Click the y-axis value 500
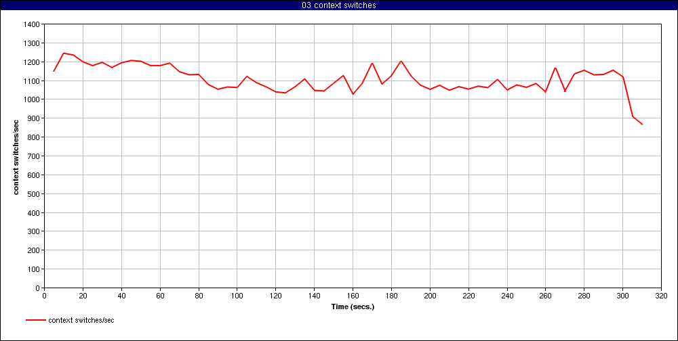 34,194
